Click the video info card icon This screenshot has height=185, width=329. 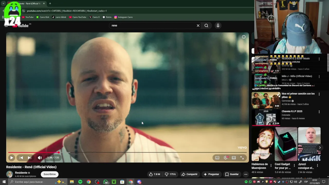pos(244,37)
